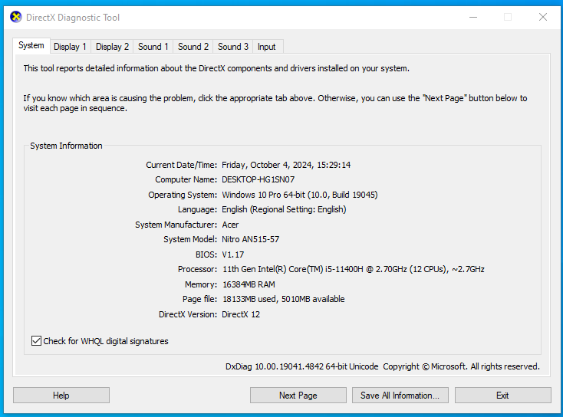The image size is (563, 417).
Task: Toggle Check for WHQL digital signatures checkbox
Action: [x=36, y=340]
